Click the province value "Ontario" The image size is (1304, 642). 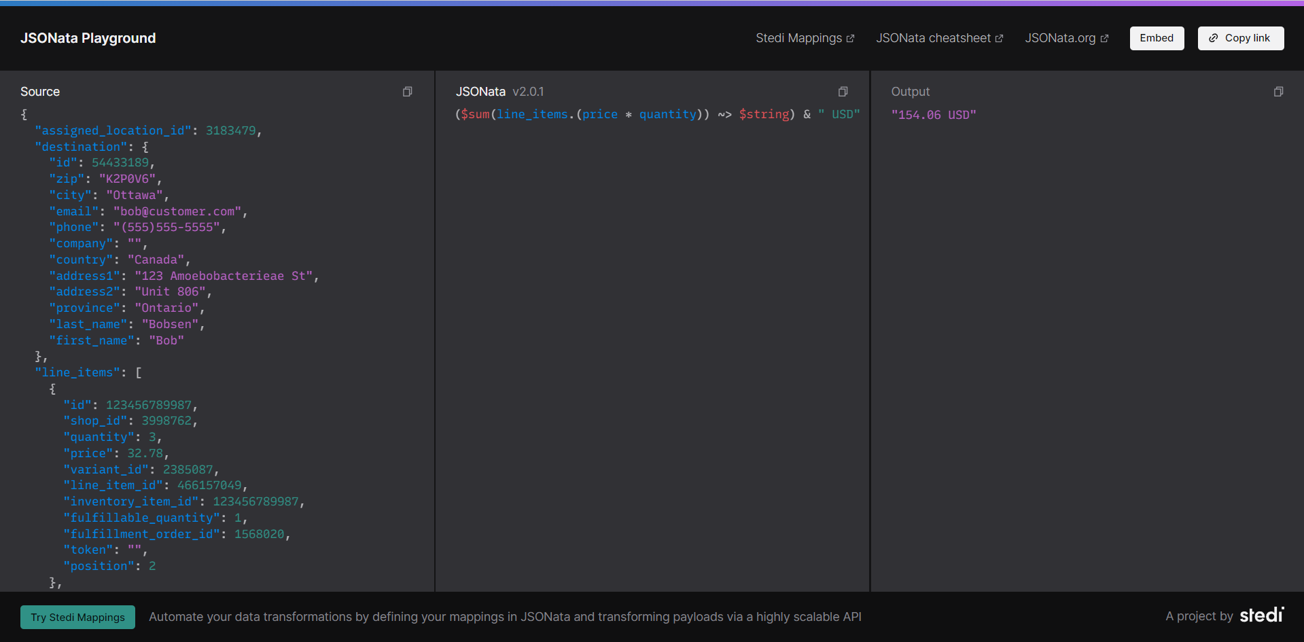(x=167, y=308)
